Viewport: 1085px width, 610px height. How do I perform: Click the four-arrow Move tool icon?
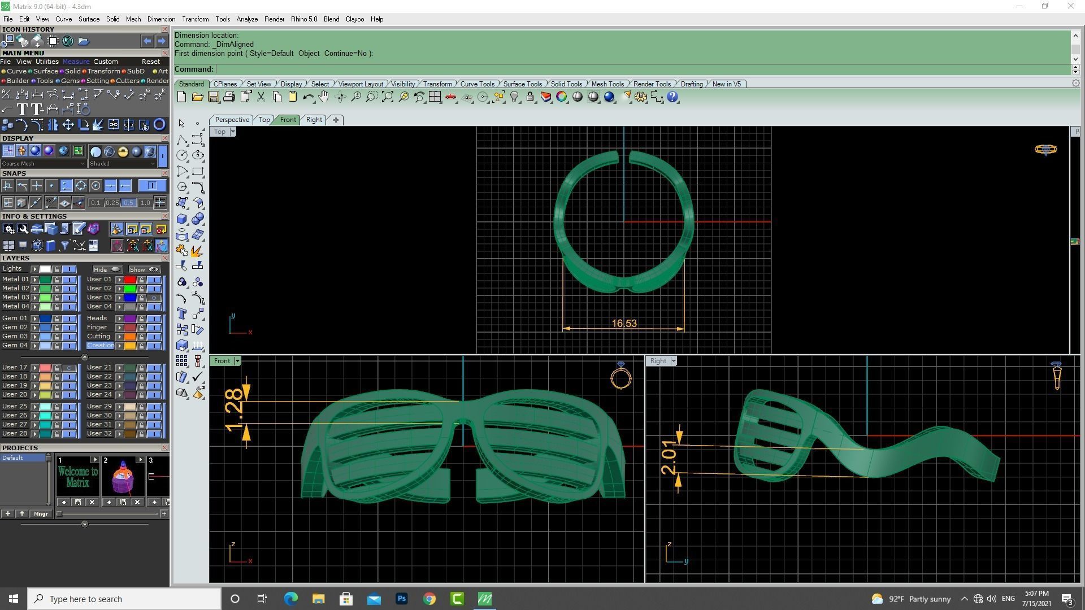click(68, 125)
